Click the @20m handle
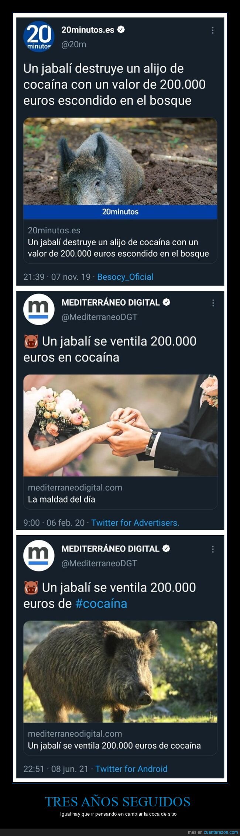Screen dimensions: 240x836 (x=73, y=44)
